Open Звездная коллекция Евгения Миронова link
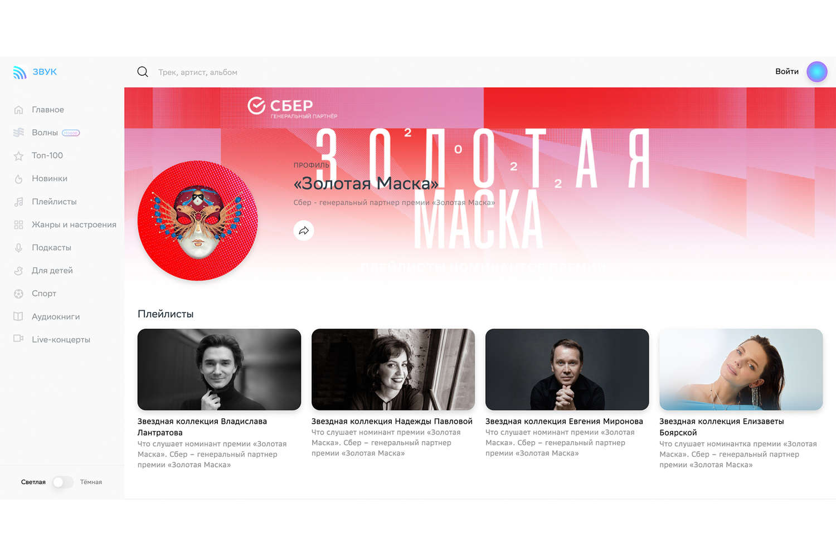836x557 pixels. click(x=564, y=422)
